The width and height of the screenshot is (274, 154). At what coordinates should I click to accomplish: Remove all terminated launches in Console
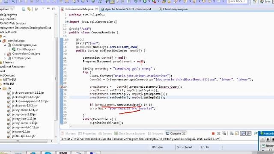(224, 133)
